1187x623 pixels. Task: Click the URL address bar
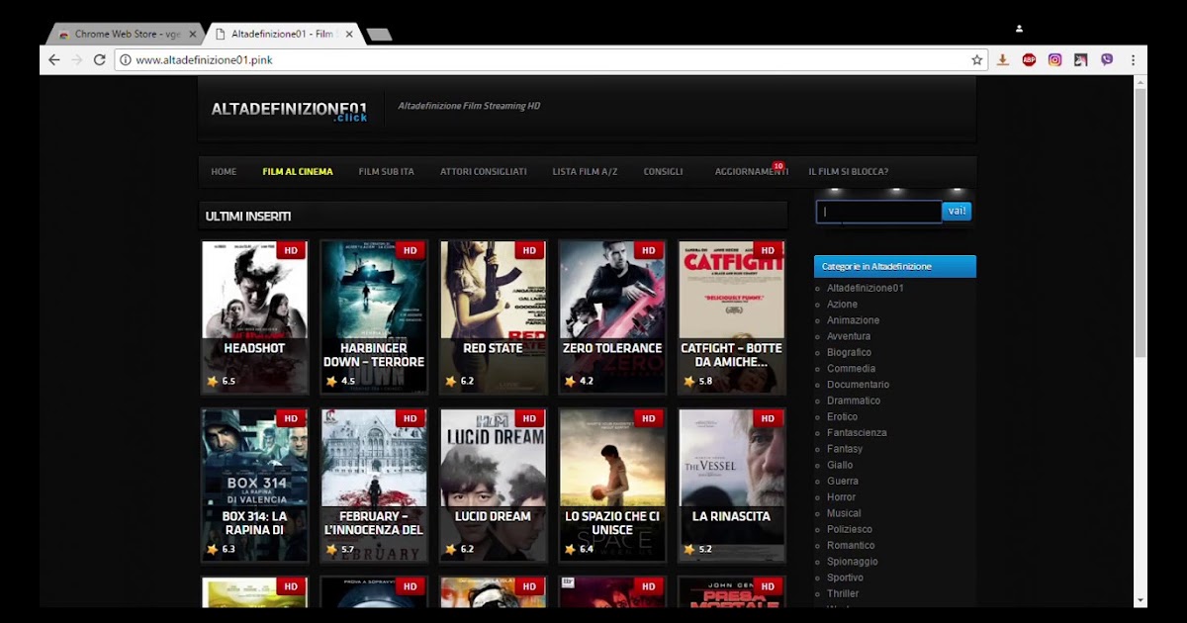click(549, 60)
